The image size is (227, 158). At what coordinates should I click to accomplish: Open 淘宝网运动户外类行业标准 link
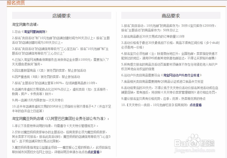(181, 75)
